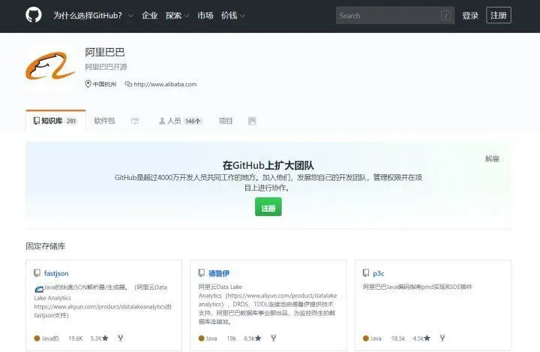Click the Java language dot on p3c card
This screenshot has width=540, height=352.
[366, 338]
